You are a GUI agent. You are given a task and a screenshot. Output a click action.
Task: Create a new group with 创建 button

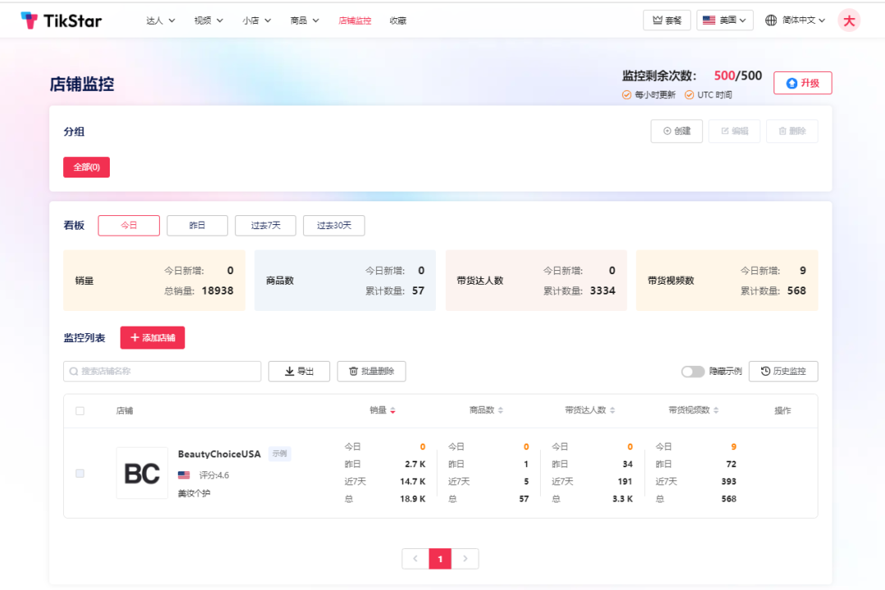click(676, 131)
